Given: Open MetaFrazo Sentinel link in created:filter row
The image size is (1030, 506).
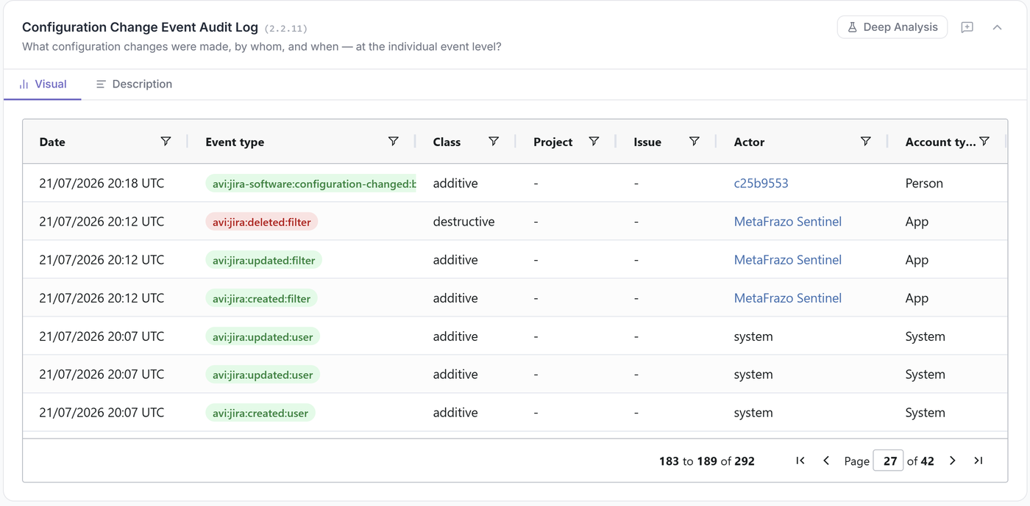Looking at the screenshot, I should tap(788, 298).
